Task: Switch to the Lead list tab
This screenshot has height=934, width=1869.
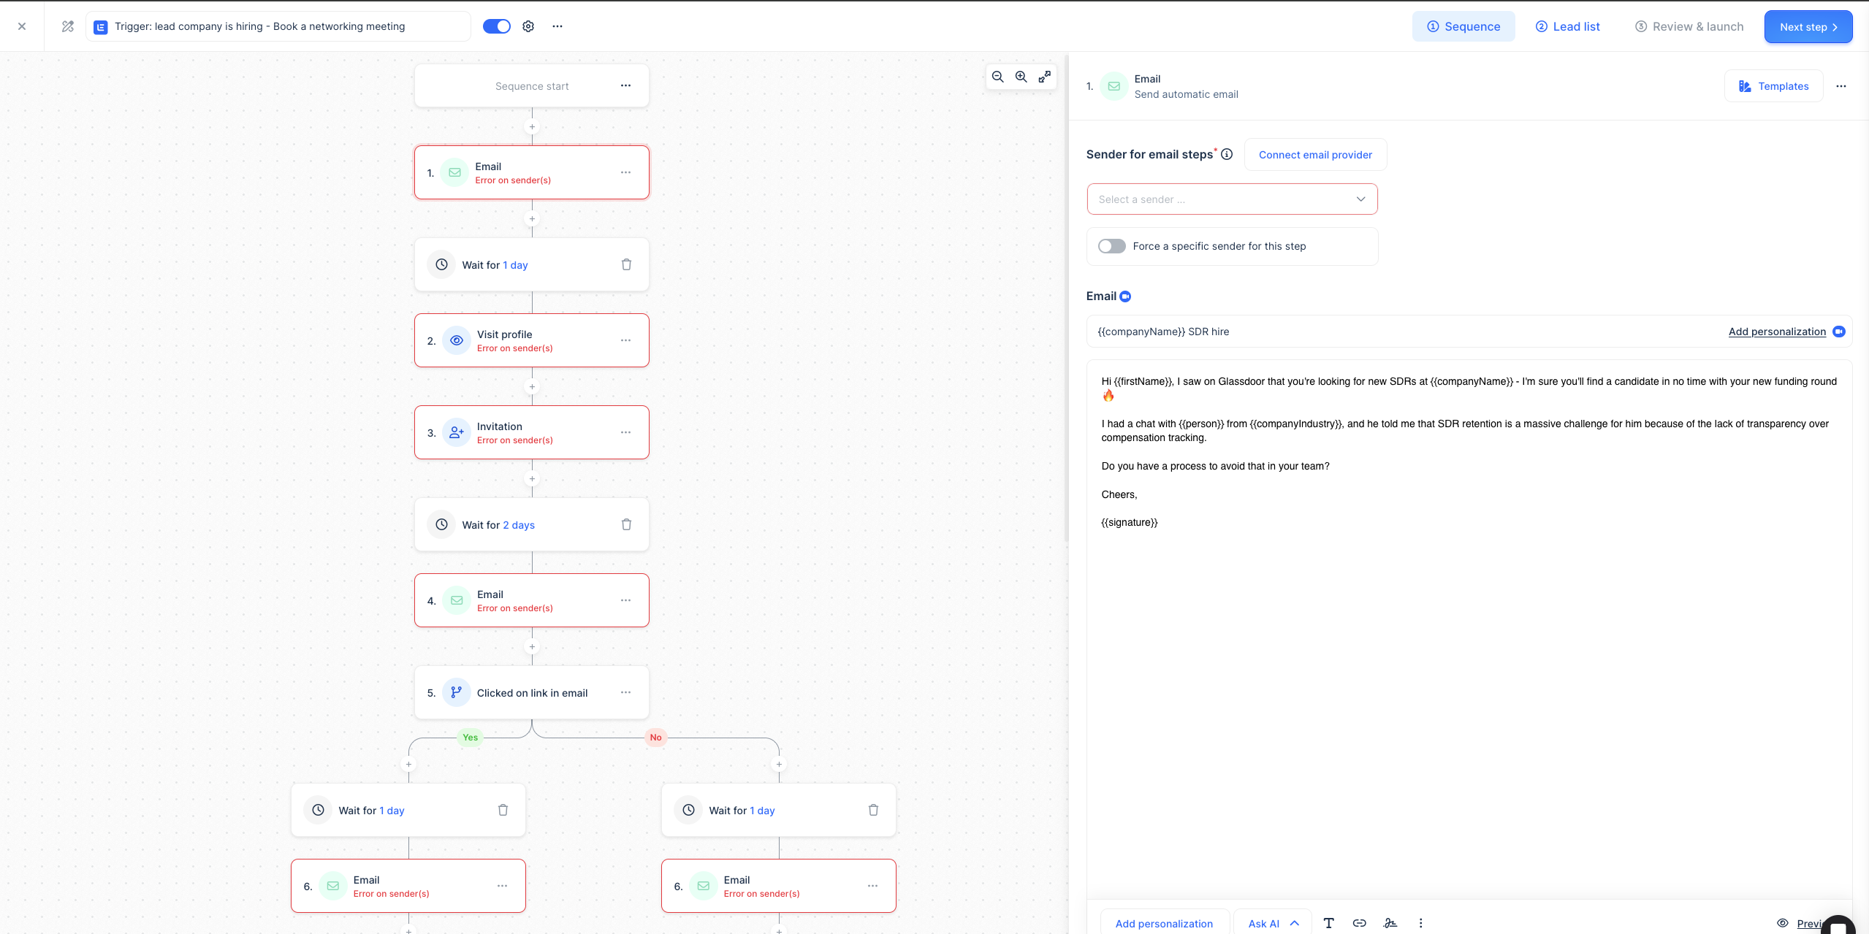Action: click(1567, 26)
